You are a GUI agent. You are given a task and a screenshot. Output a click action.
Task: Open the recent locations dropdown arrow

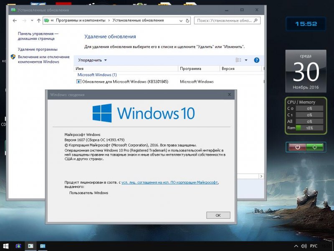(x=32, y=20)
